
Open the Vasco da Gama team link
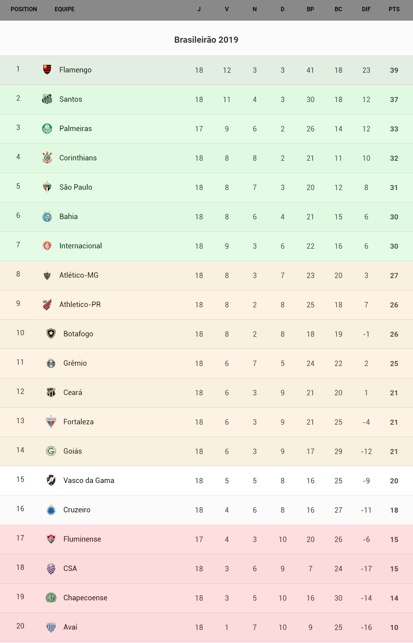point(89,480)
